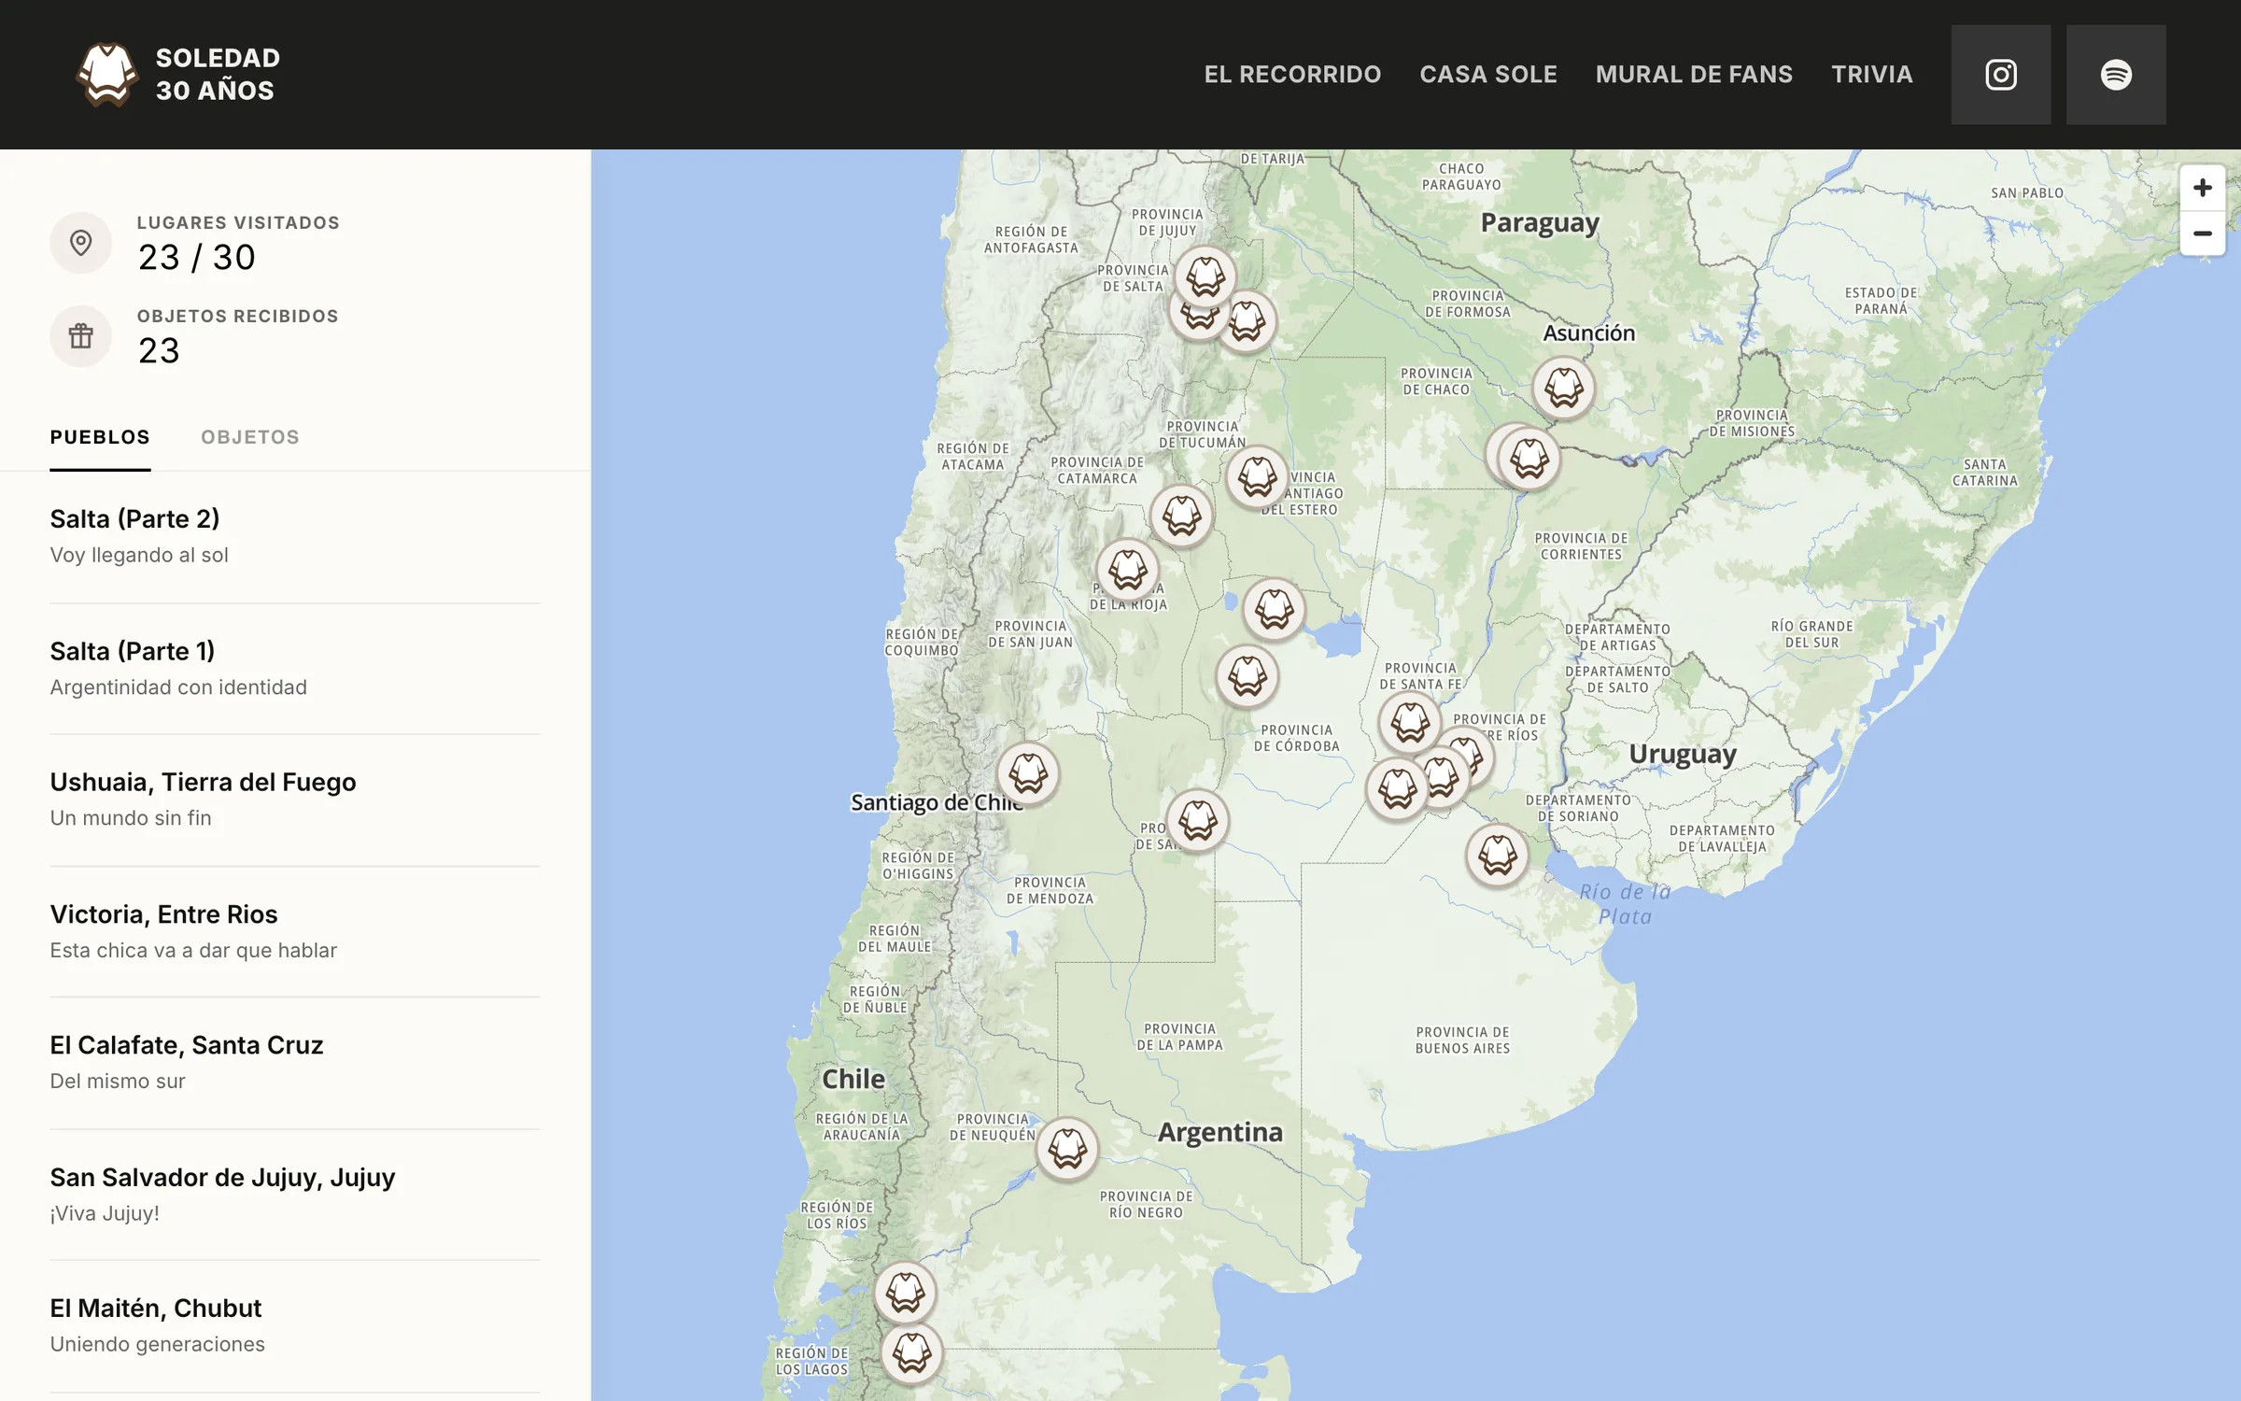Select the topmost poncho marker in Jujuy
The image size is (2241, 1401).
[1205, 276]
